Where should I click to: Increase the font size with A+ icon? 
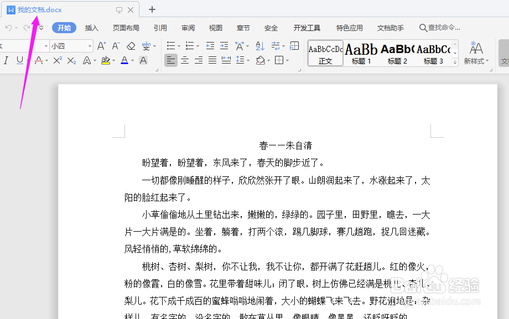(x=101, y=45)
